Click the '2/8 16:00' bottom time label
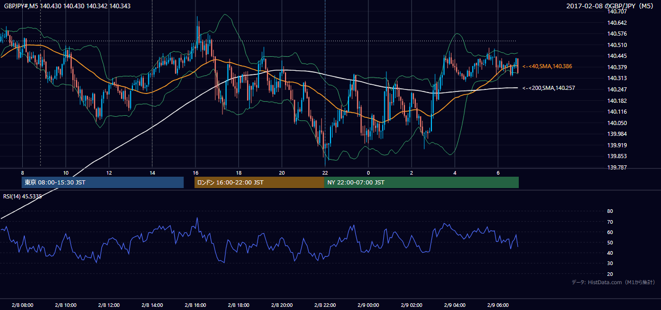661x310 pixels. click(x=195, y=305)
